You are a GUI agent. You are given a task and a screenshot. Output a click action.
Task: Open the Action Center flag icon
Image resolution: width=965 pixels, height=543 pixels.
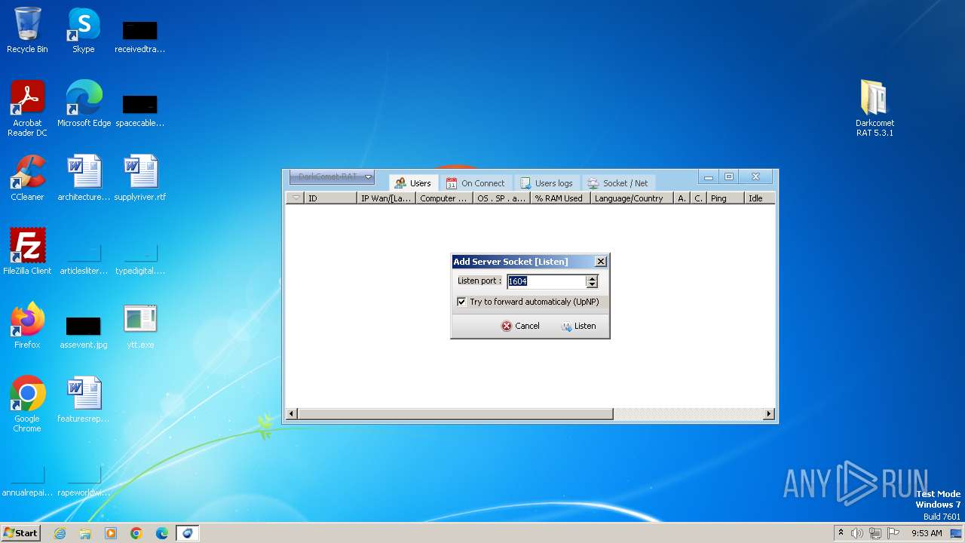pos(893,533)
